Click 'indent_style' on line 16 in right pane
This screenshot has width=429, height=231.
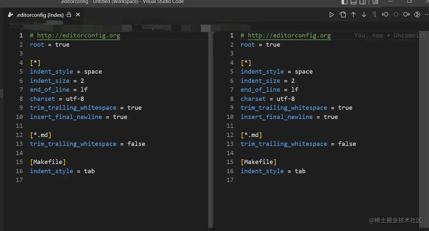pos(262,171)
